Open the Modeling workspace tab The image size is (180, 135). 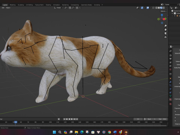point(13,5)
